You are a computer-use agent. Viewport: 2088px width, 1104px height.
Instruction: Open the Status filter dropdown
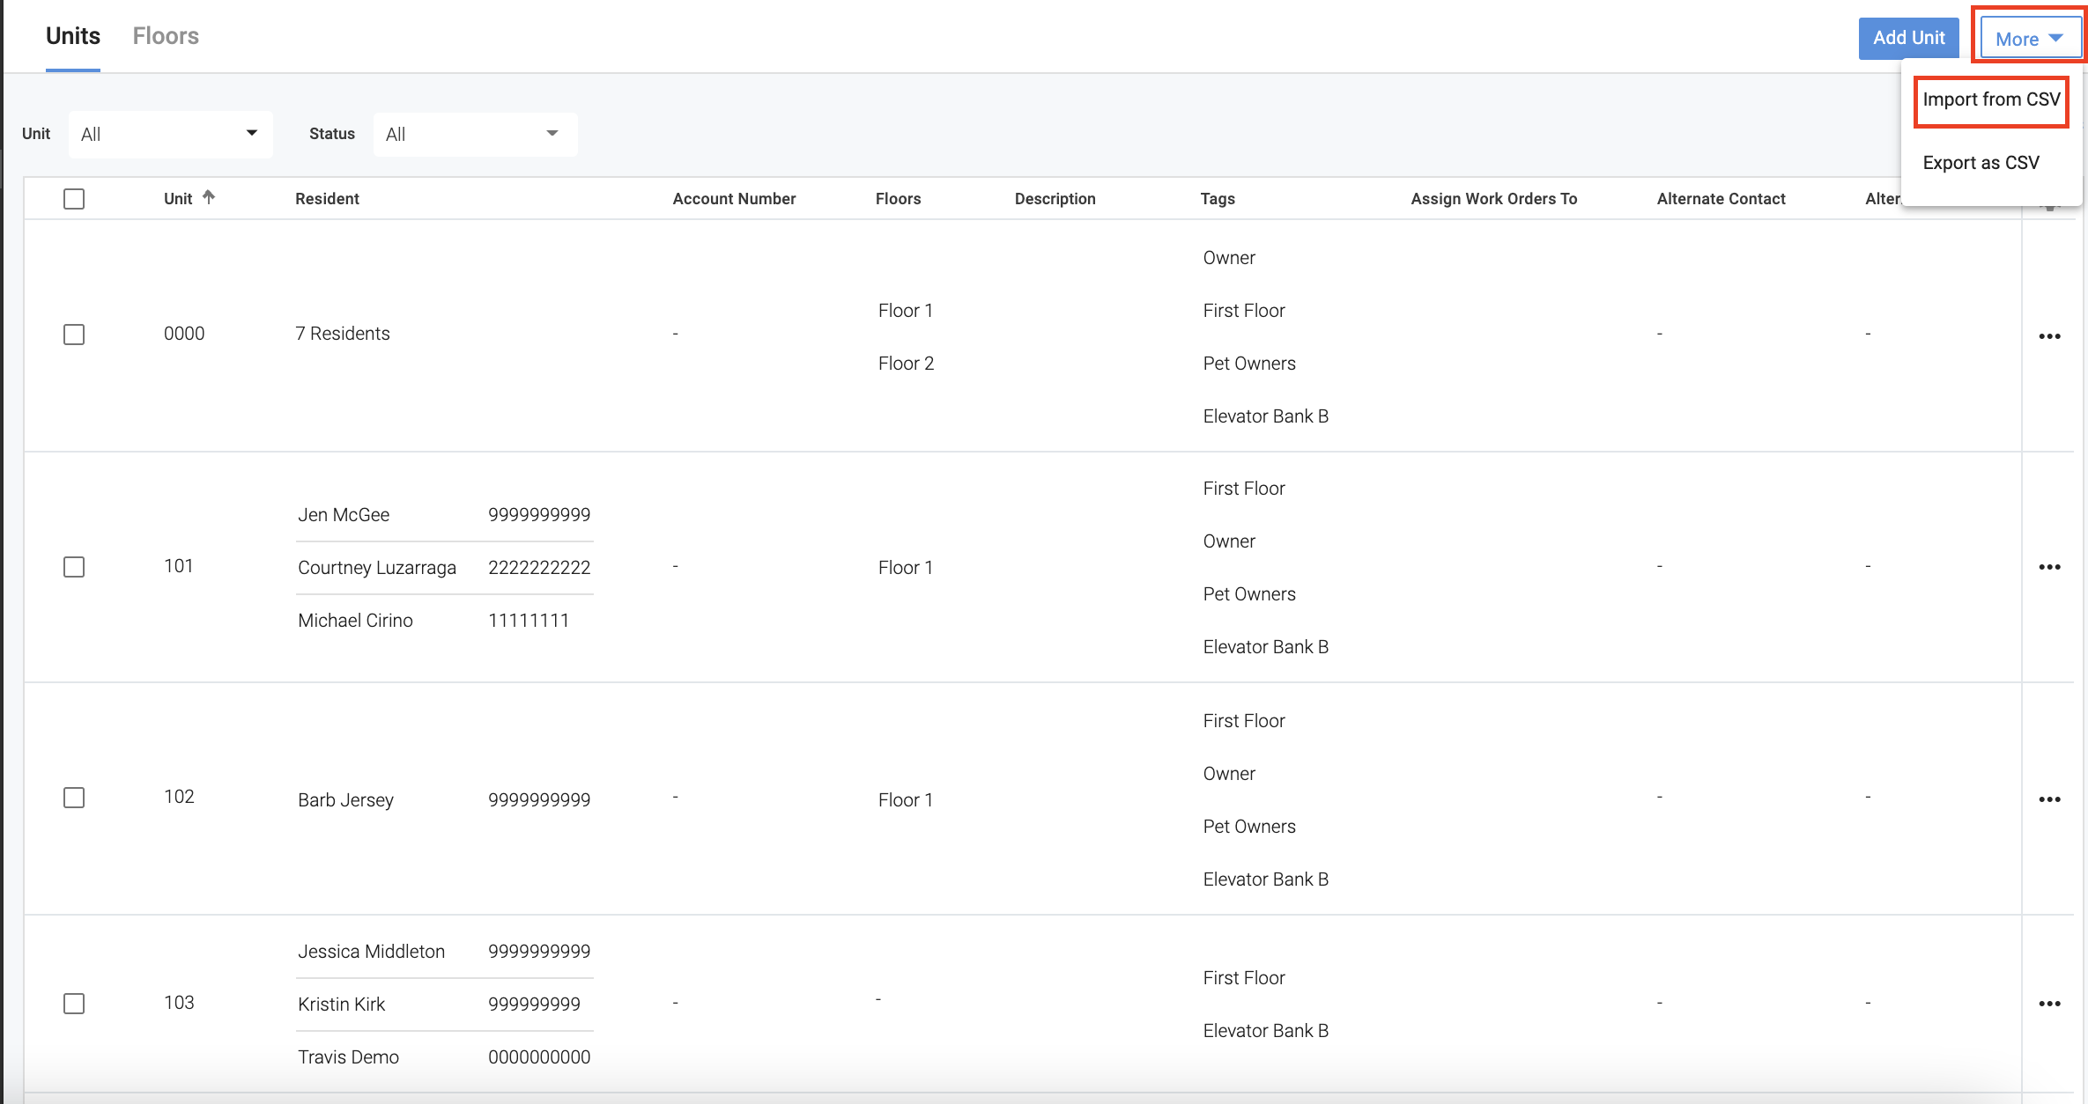[x=475, y=134]
